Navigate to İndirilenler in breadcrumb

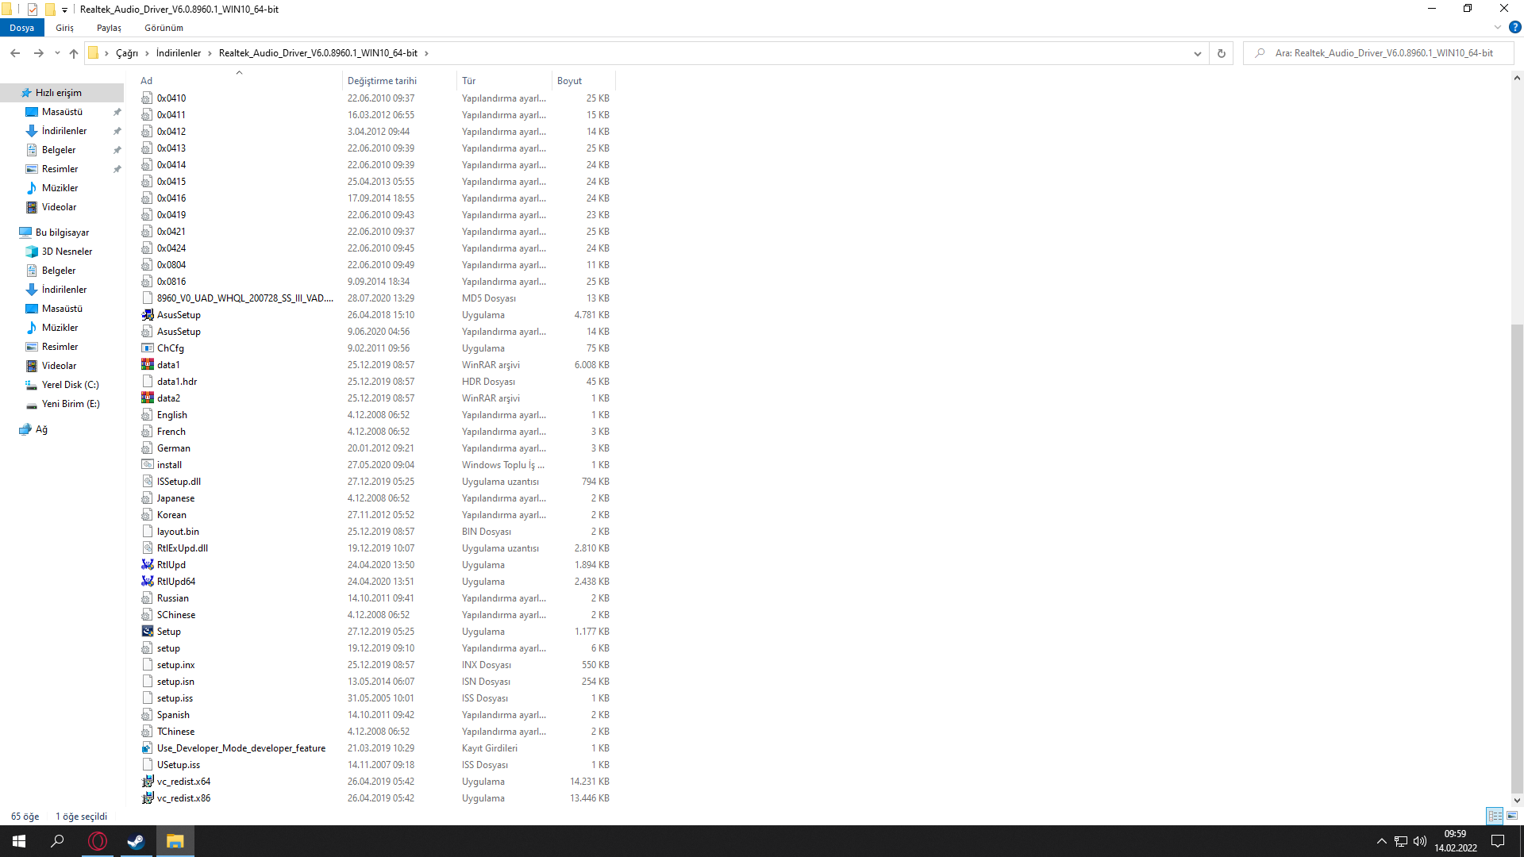pos(178,53)
